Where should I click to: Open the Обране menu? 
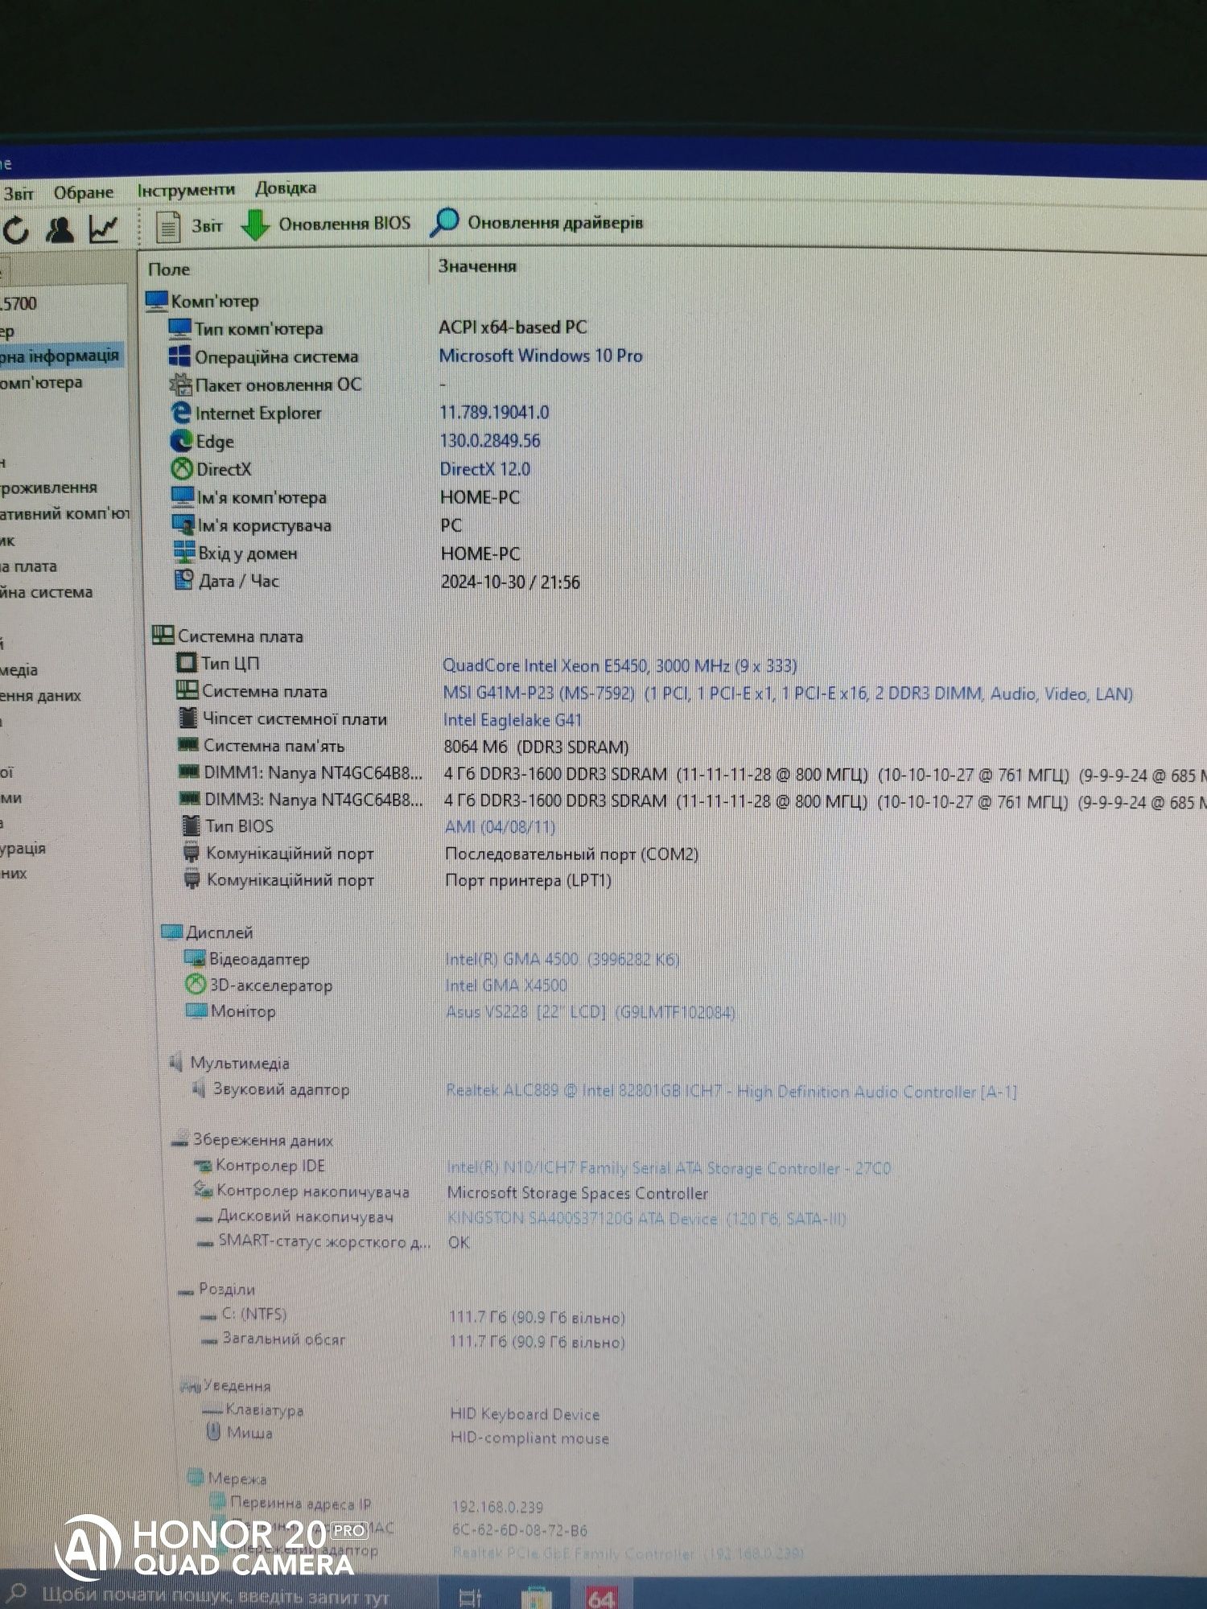tap(83, 192)
